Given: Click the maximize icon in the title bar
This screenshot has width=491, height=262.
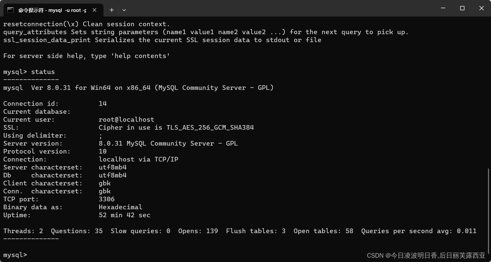Looking at the screenshot, I should [462, 8].
